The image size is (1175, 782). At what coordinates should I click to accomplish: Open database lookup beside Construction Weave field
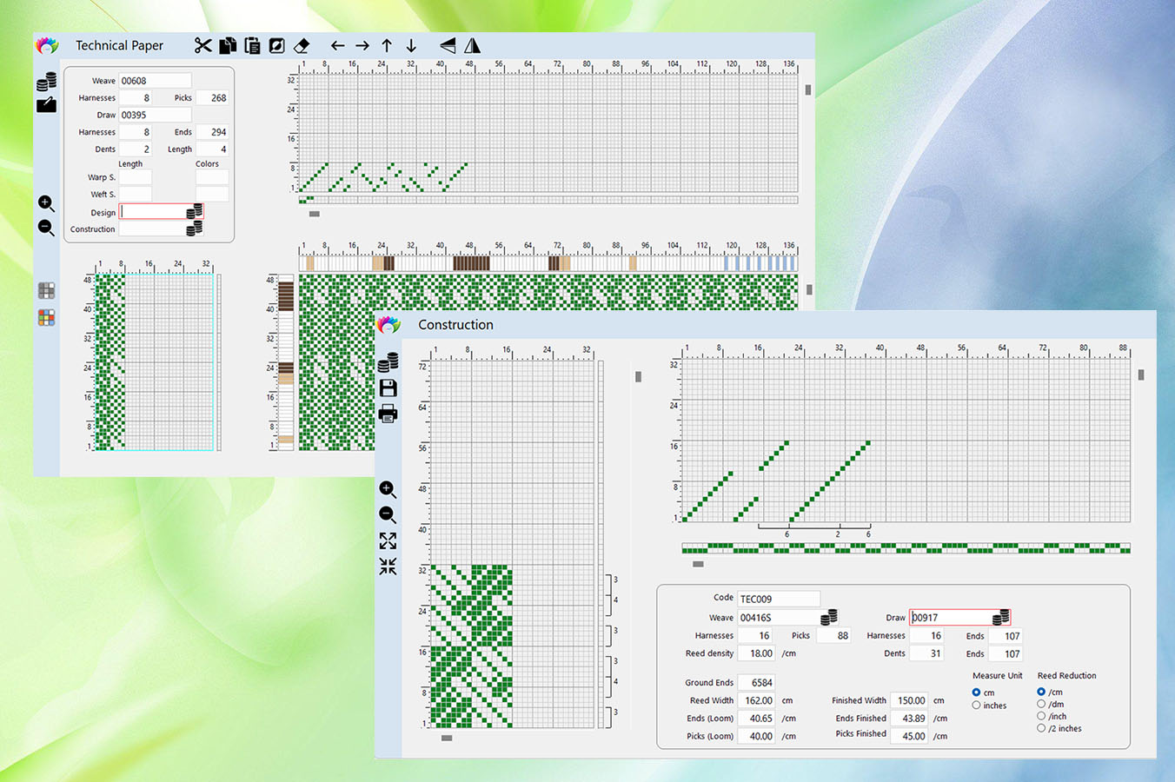[x=829, y=617]
